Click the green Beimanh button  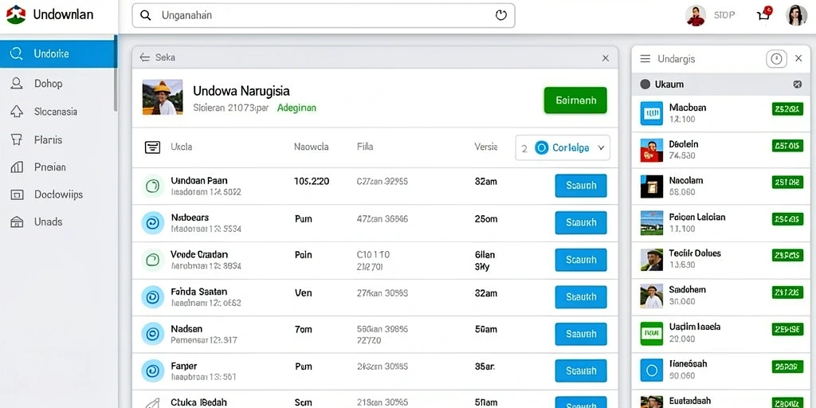[575, 100]
